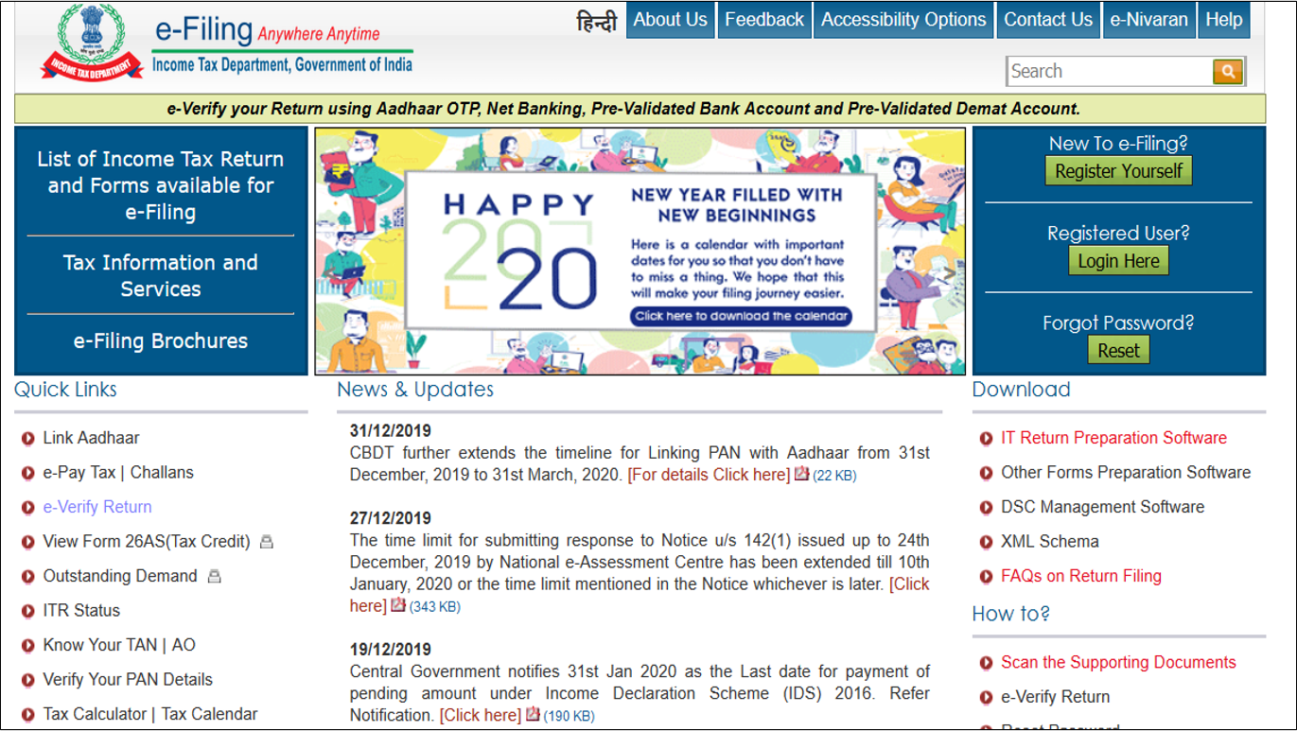This screenshot has height=731, width=1297.
Task: Click bullet icon beside XML Schema
Action: point(986,542)
